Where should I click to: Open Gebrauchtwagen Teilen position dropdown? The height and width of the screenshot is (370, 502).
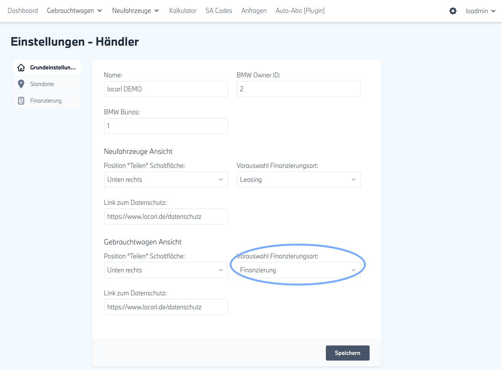coord(166,270)
